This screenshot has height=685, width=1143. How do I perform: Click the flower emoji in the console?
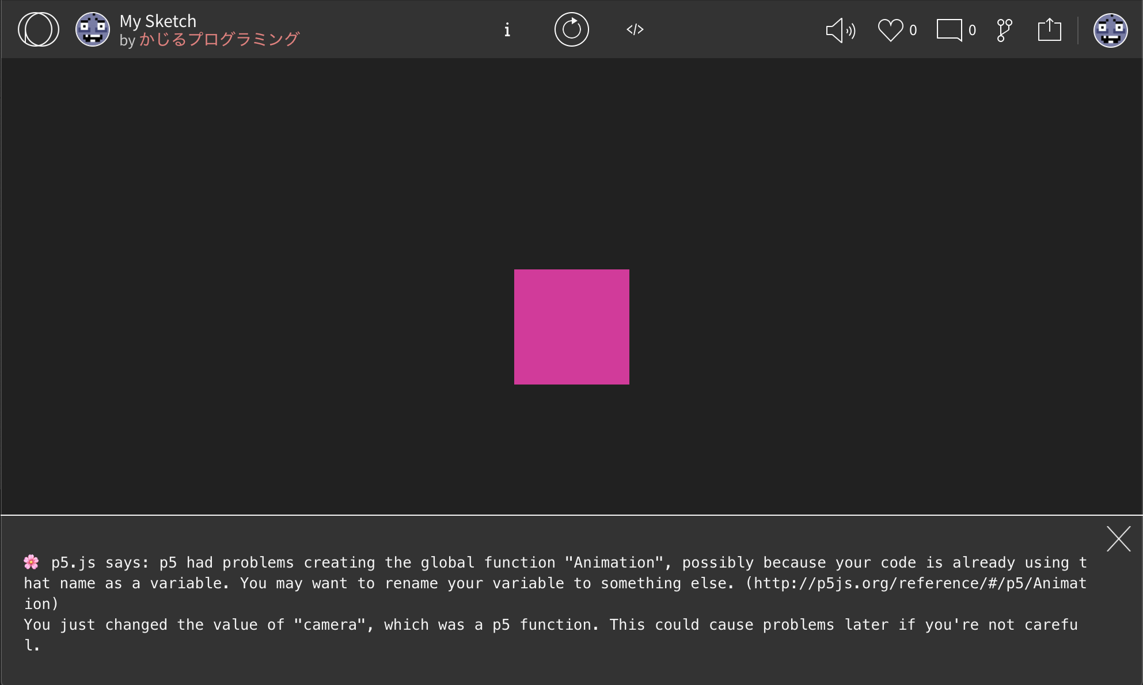click(x=31, y=562)
